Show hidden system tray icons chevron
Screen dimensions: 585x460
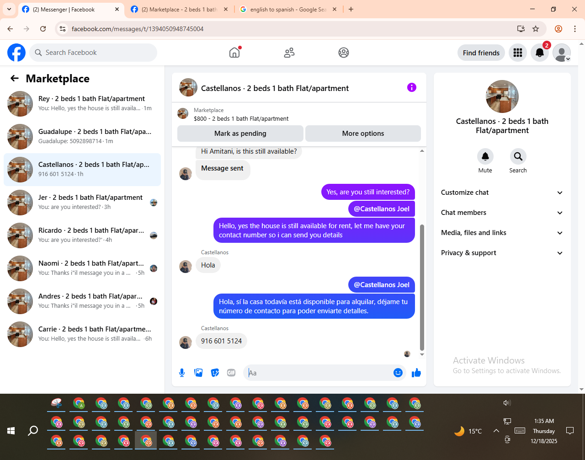click(x=496, y=431)
